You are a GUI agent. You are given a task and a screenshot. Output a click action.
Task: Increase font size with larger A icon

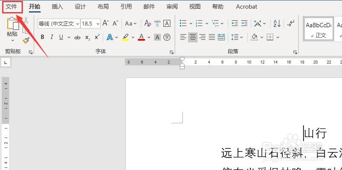105,23
